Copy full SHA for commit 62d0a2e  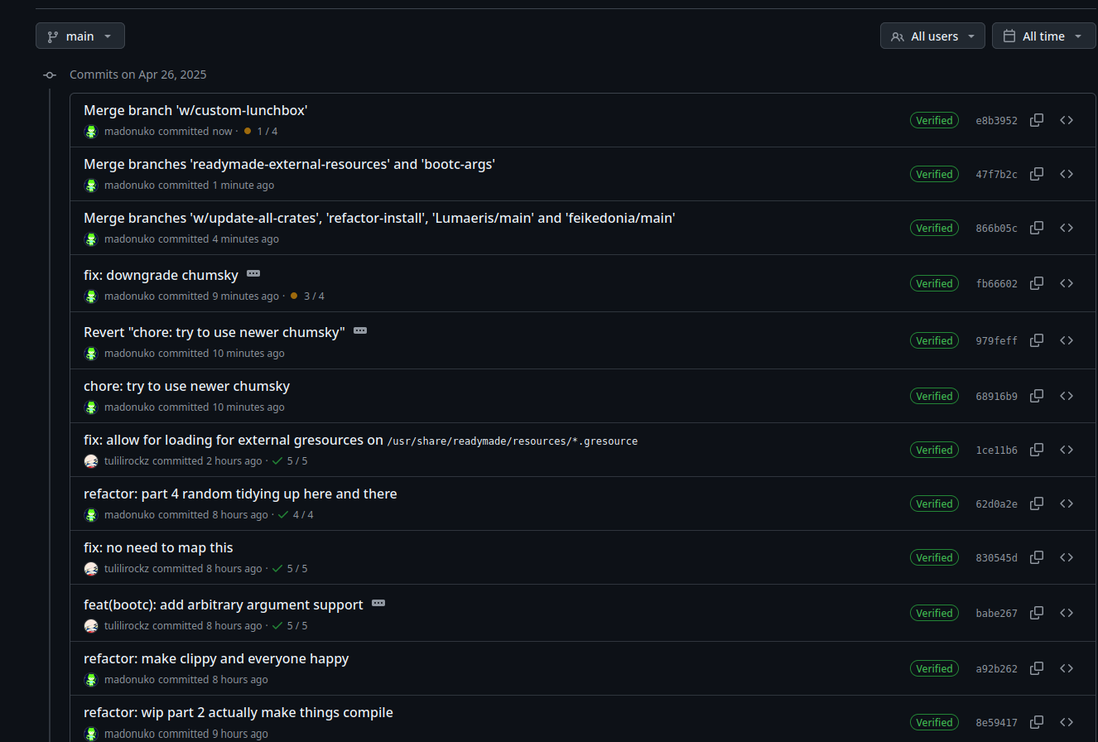[x=1036, y=503]
